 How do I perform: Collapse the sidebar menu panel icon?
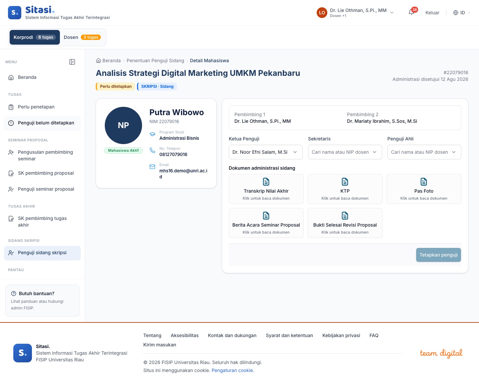pyautogui.click(x=72, y=62)
